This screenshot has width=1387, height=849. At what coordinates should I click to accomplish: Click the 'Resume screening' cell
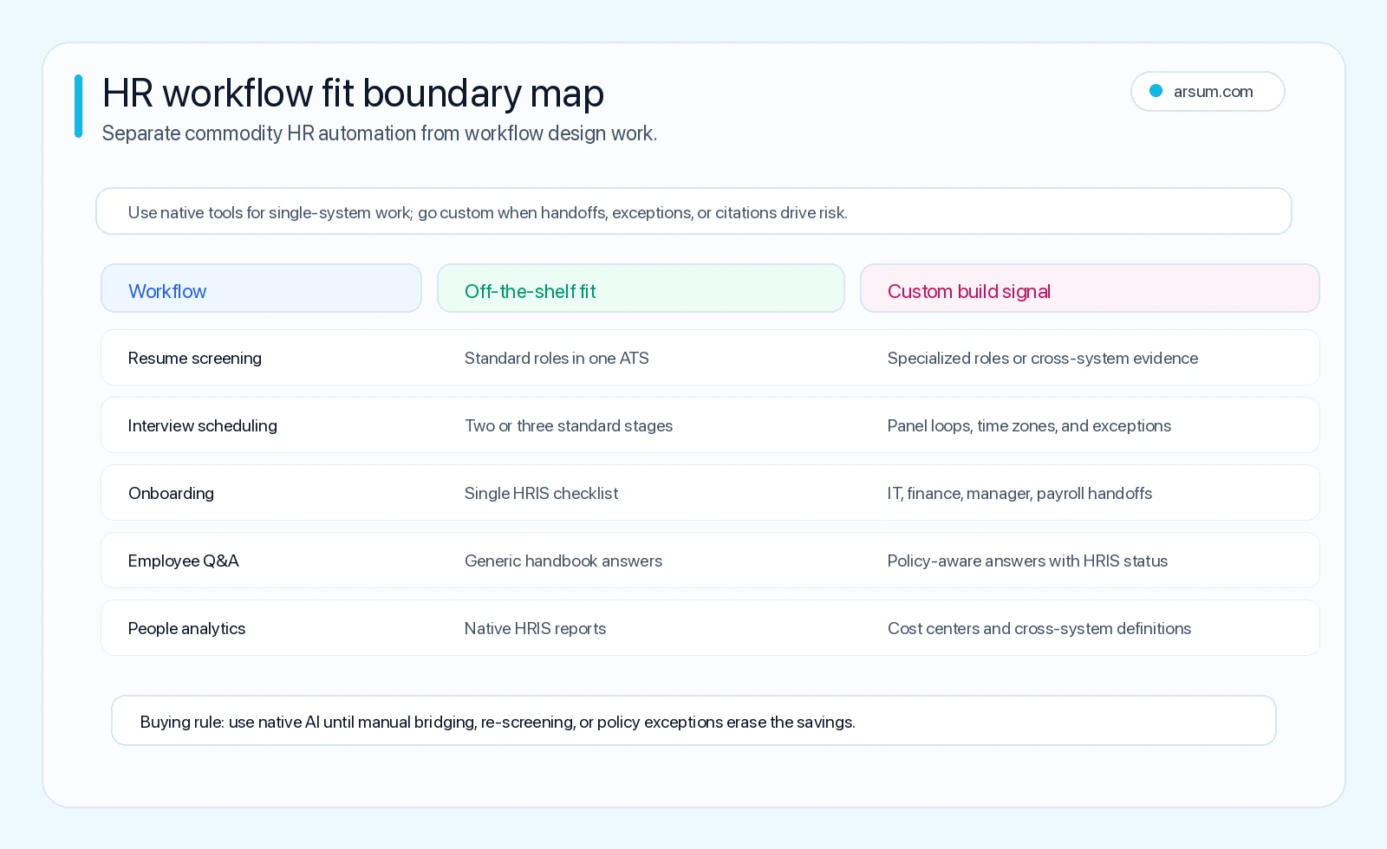coord(195,358)
